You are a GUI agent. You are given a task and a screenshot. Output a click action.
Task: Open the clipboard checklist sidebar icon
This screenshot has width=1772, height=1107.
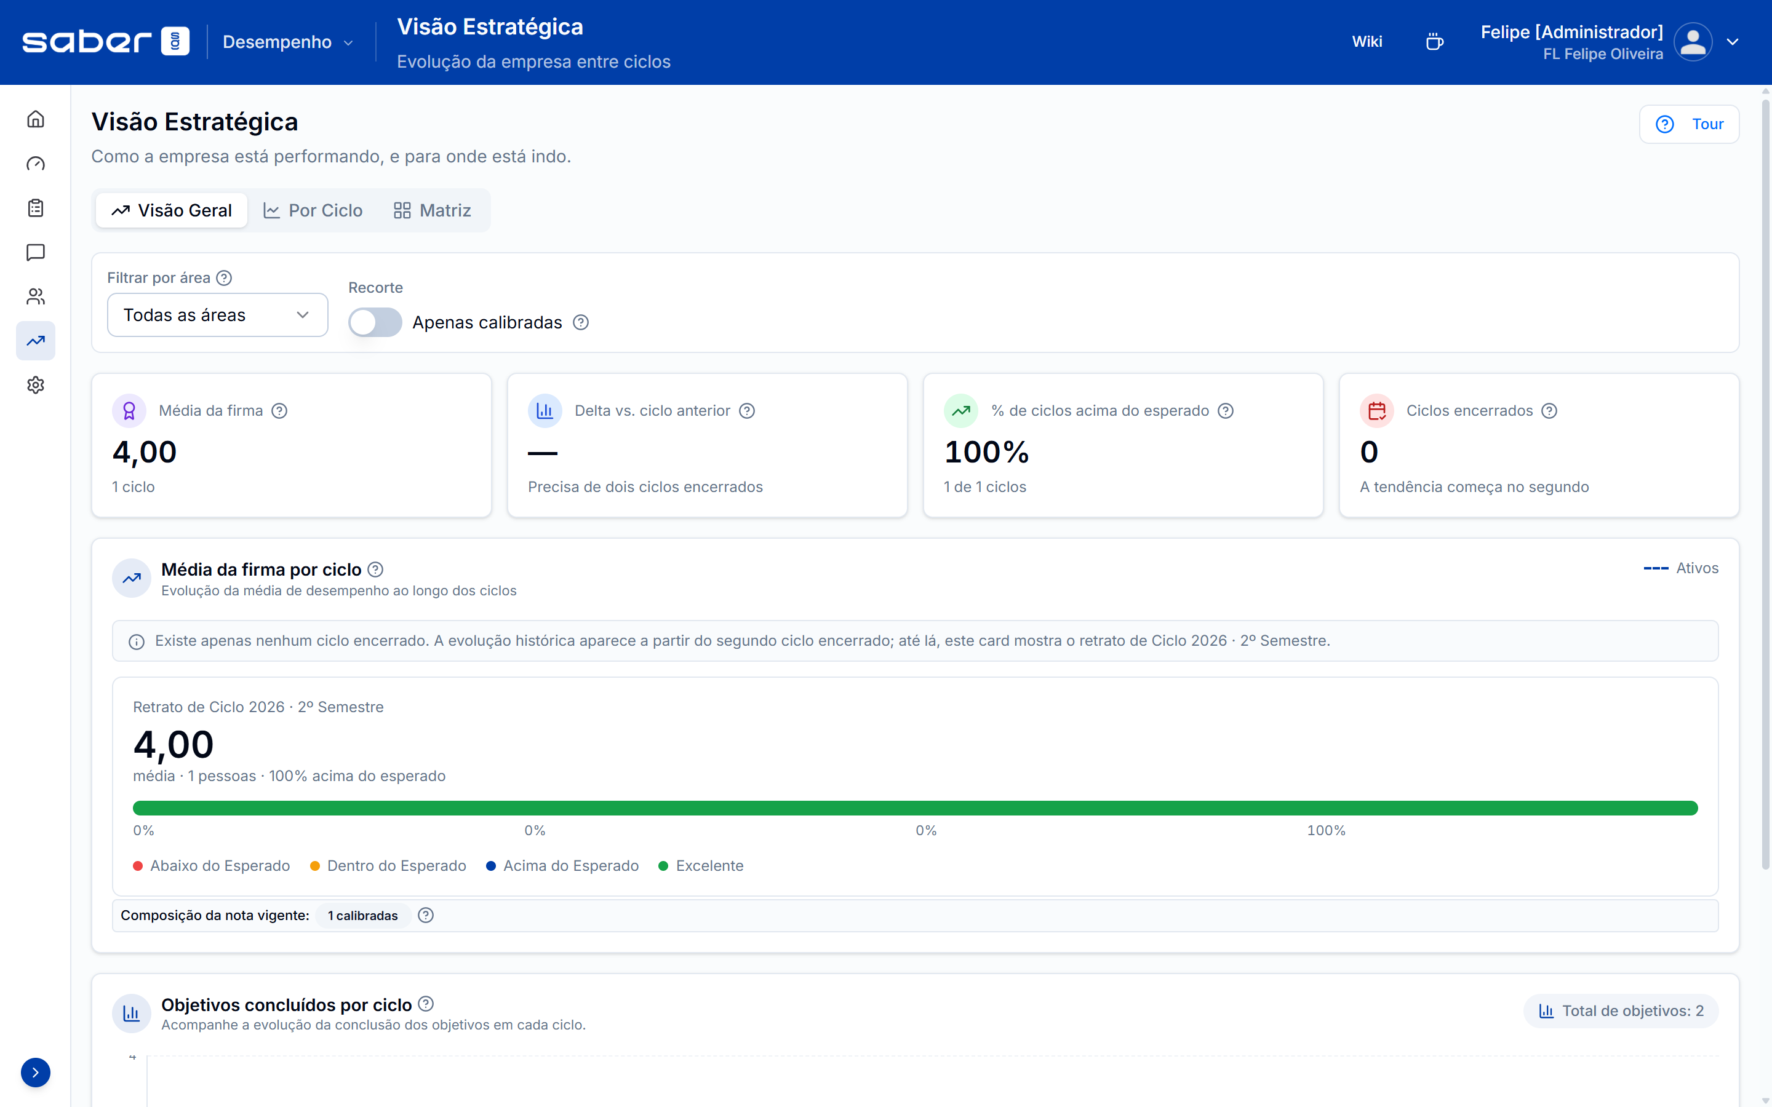click(35, 208)
